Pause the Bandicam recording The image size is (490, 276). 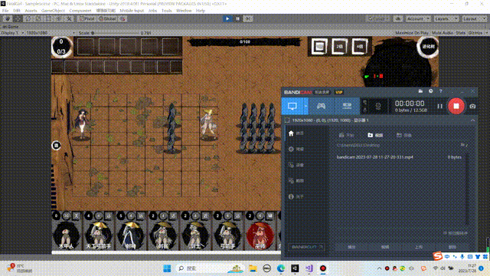(x=439, y=107)
